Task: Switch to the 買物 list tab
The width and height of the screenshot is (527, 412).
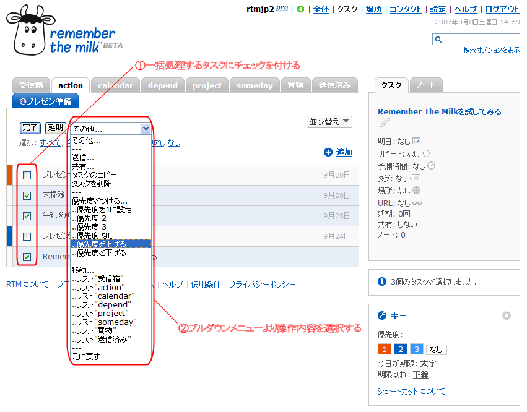Action: tap(296, 85)
